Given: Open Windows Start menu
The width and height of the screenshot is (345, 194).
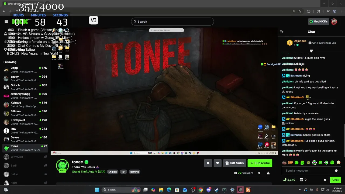Looking at the screenshot, I should pos(97,190).
